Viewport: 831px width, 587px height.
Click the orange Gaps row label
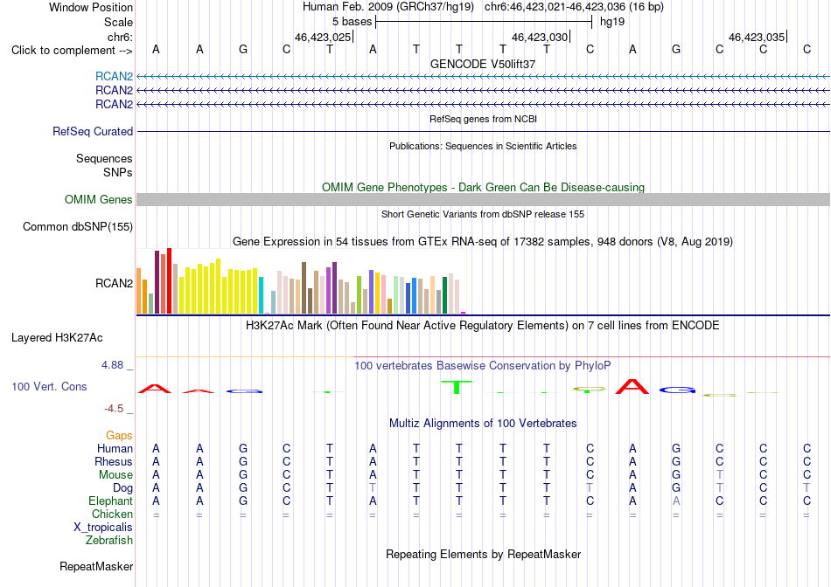[x=119, y=435]
